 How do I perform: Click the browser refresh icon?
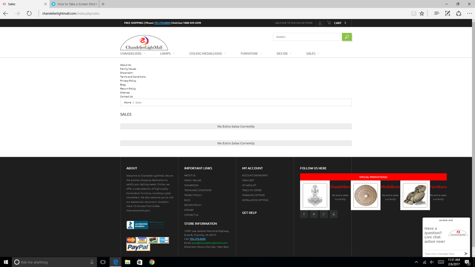click(x=29, y=13)
